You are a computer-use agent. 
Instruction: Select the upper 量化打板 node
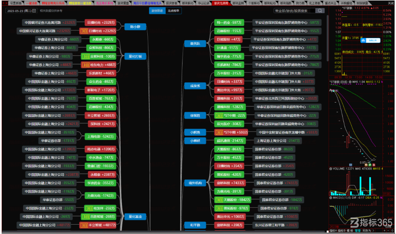135,56
